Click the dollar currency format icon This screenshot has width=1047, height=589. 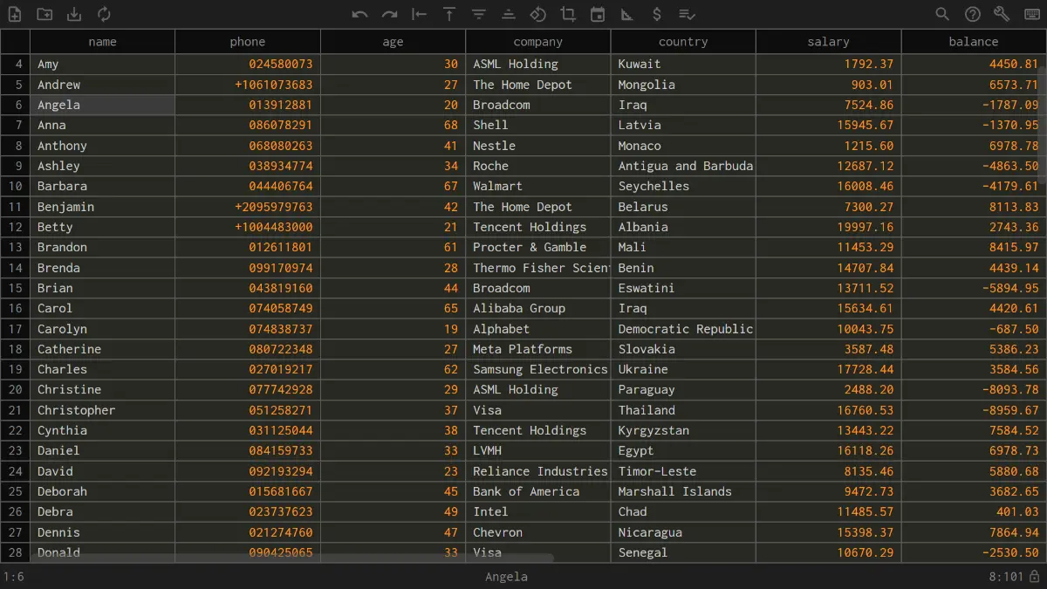point(657,14)
